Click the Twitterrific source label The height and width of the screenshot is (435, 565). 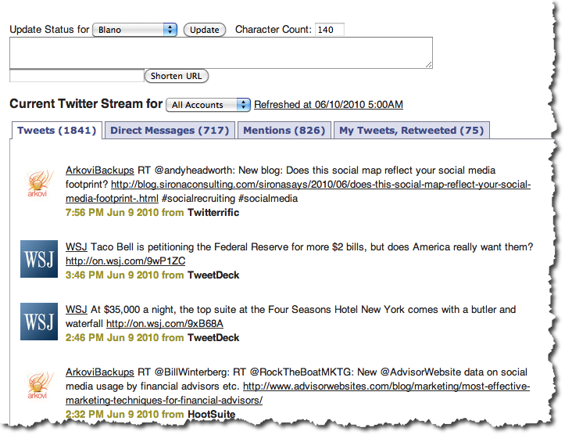(213, 213)
